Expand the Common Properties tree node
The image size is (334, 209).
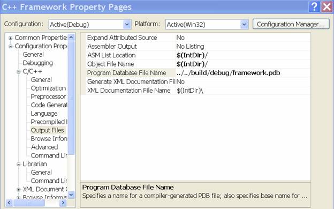[11, 38]
